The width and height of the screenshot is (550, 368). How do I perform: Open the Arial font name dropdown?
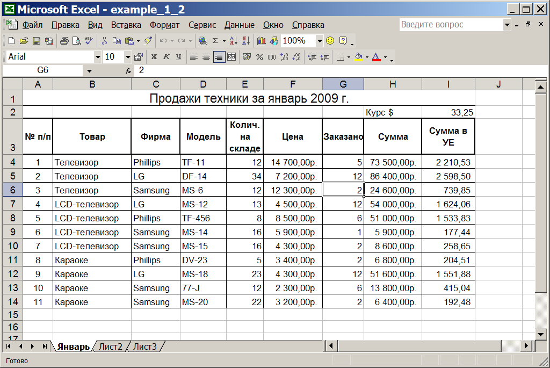(98, 57)
